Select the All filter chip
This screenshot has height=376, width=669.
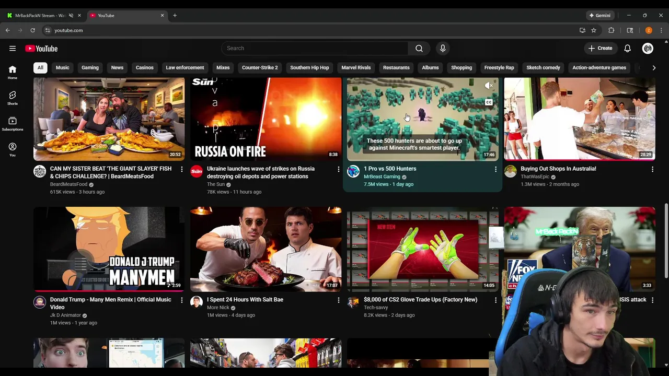pyautogui.click(x=40, y=68)
